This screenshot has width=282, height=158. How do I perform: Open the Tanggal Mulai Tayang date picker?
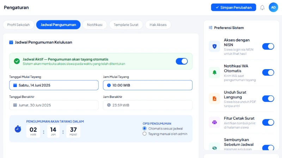(x=54, y=85)
